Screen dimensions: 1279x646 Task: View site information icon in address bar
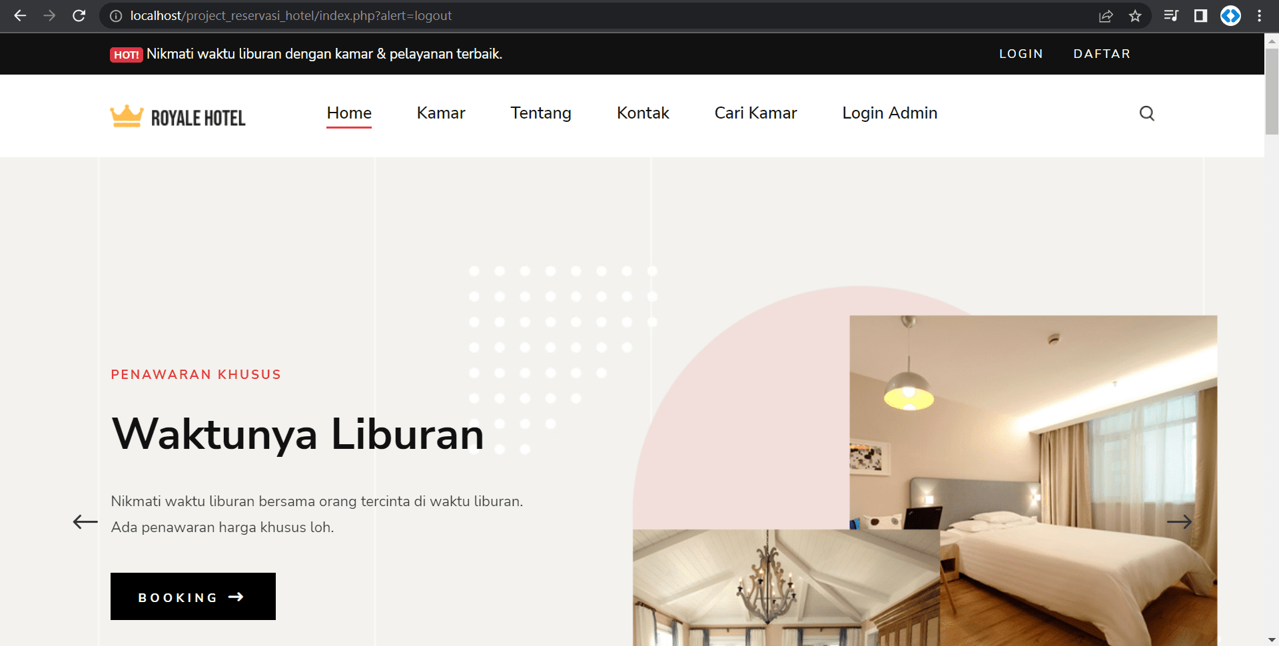pyautogui.click(x=116, y=16)
